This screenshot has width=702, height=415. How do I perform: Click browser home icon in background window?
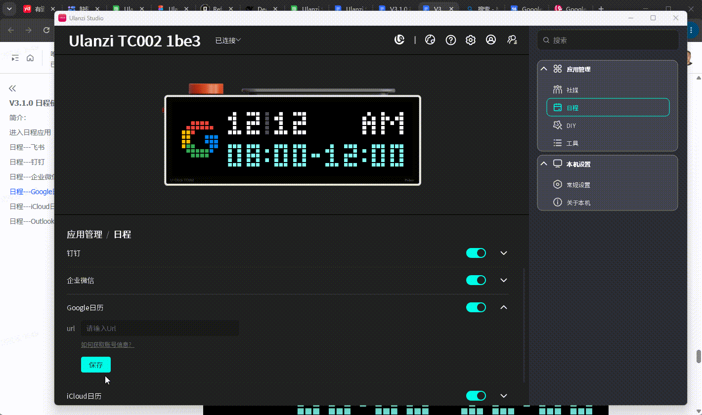point(30,58)
